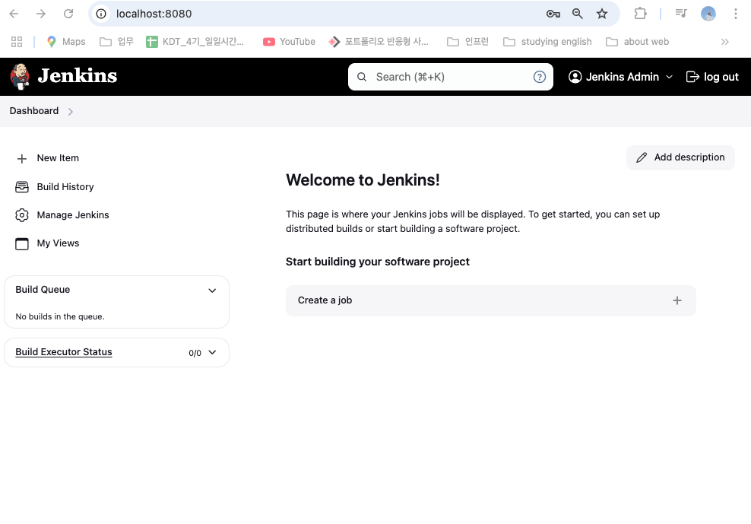This screenshot has width=751, height=524.
Task: Open the 인프런 bookmark folder
Action: pos(467,42)
